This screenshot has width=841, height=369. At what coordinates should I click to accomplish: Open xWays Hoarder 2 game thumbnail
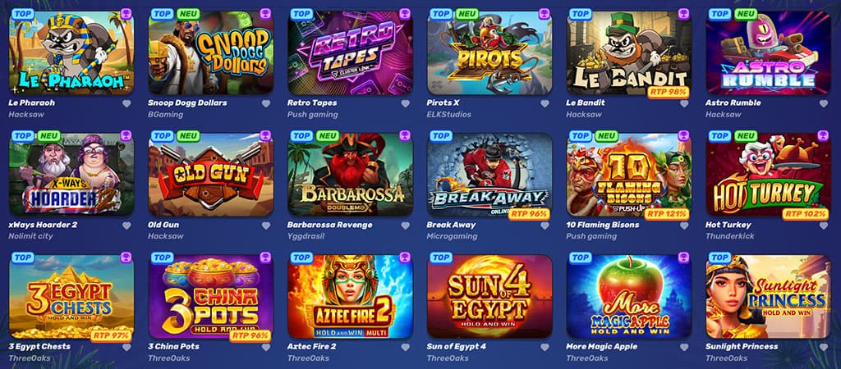point(71,175)
